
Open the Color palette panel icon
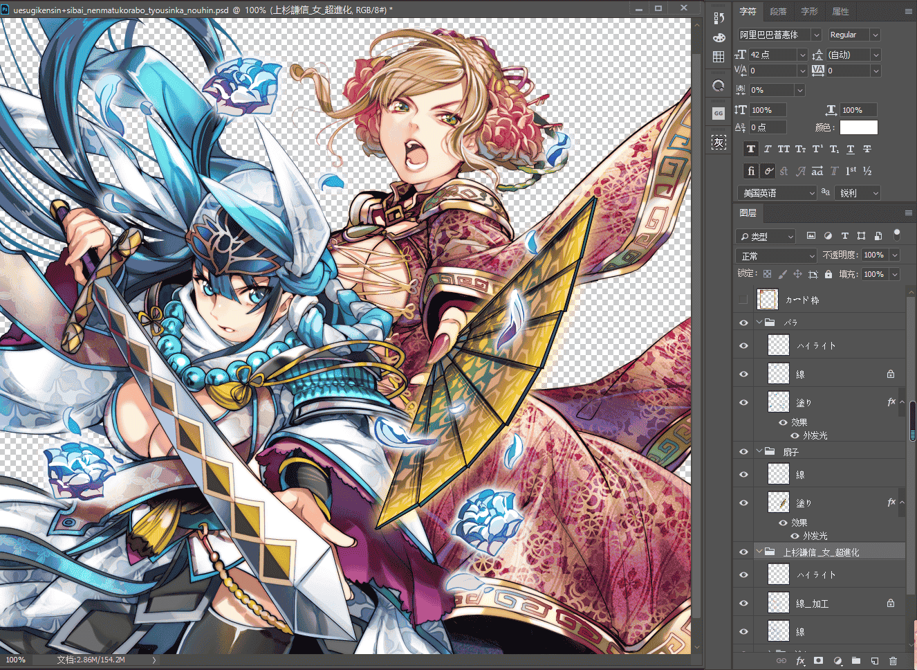(x=719, y=37)
